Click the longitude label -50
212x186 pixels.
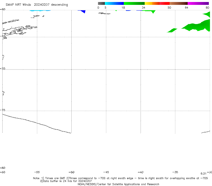[72, 172]
